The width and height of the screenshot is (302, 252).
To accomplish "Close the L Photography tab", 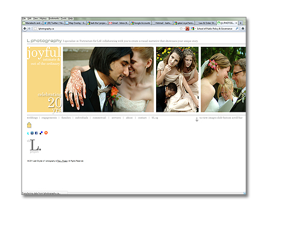I will (x=236, y=23).
